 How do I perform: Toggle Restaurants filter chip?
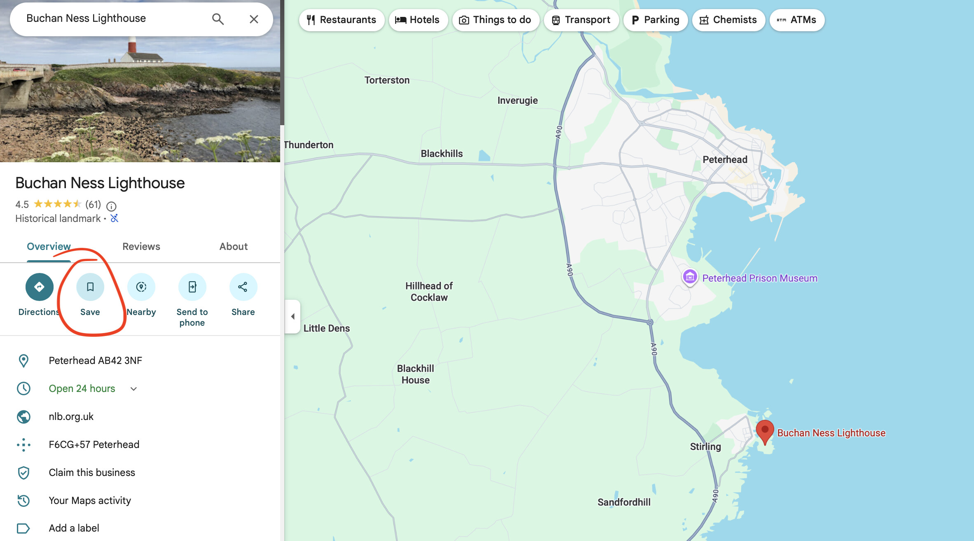[x=342, y=20]
